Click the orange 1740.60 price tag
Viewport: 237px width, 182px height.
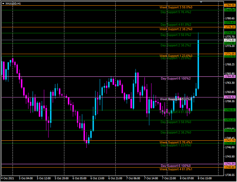[x=230, y=167]
